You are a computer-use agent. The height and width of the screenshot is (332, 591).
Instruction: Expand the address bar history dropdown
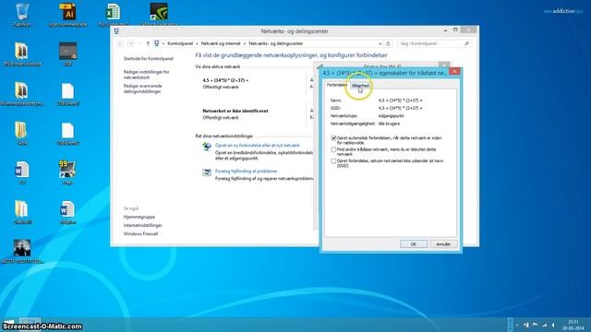click(x=380, y=43)
